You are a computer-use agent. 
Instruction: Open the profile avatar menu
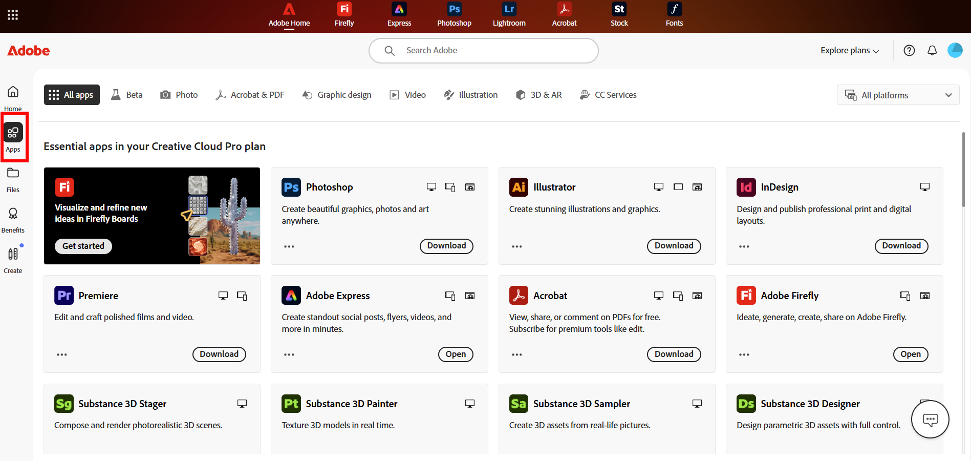click(955, 50)
